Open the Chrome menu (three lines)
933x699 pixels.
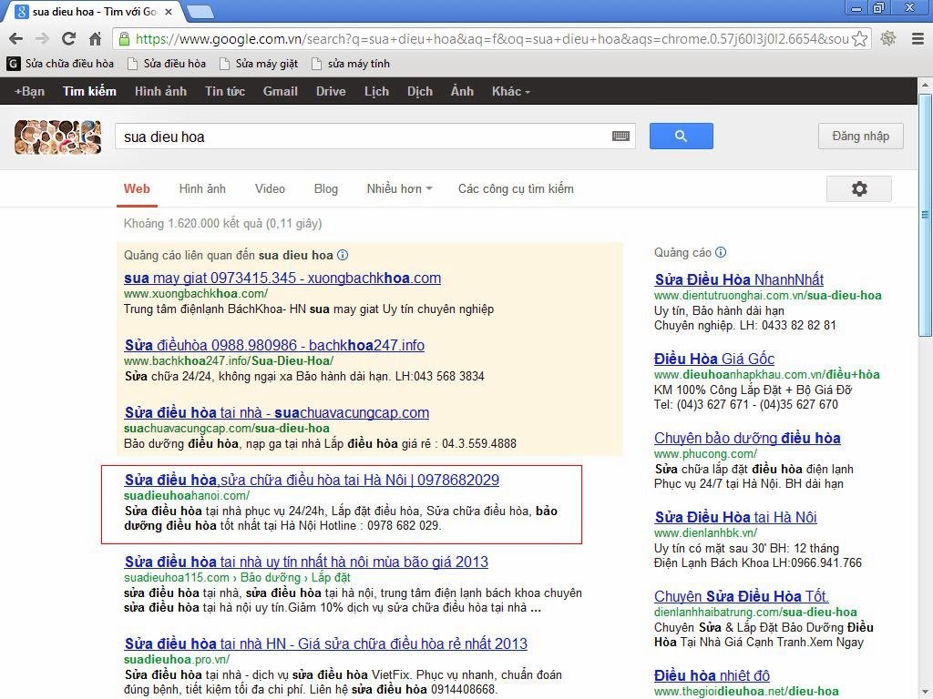coord(918,39)
